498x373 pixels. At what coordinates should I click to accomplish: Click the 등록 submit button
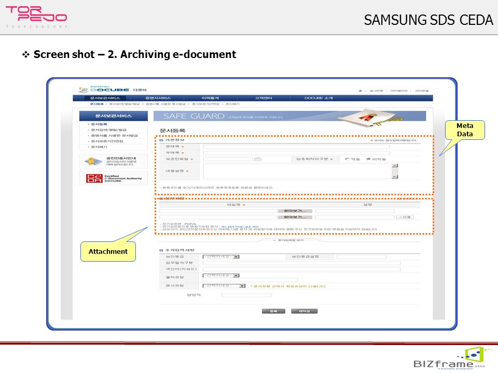273,311
